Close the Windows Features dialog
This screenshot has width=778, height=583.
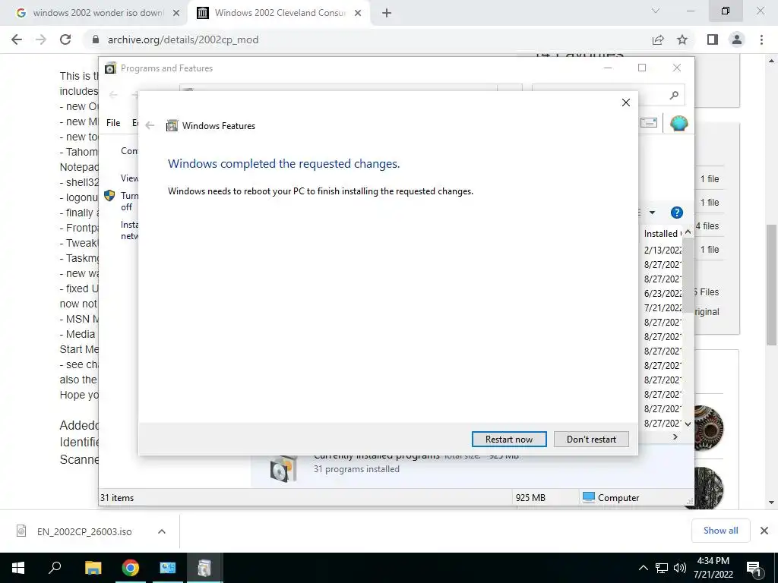tap(626, 102)
